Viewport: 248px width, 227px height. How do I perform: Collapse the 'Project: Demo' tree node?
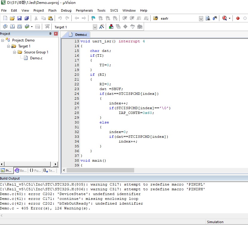(x=2, y=40)
